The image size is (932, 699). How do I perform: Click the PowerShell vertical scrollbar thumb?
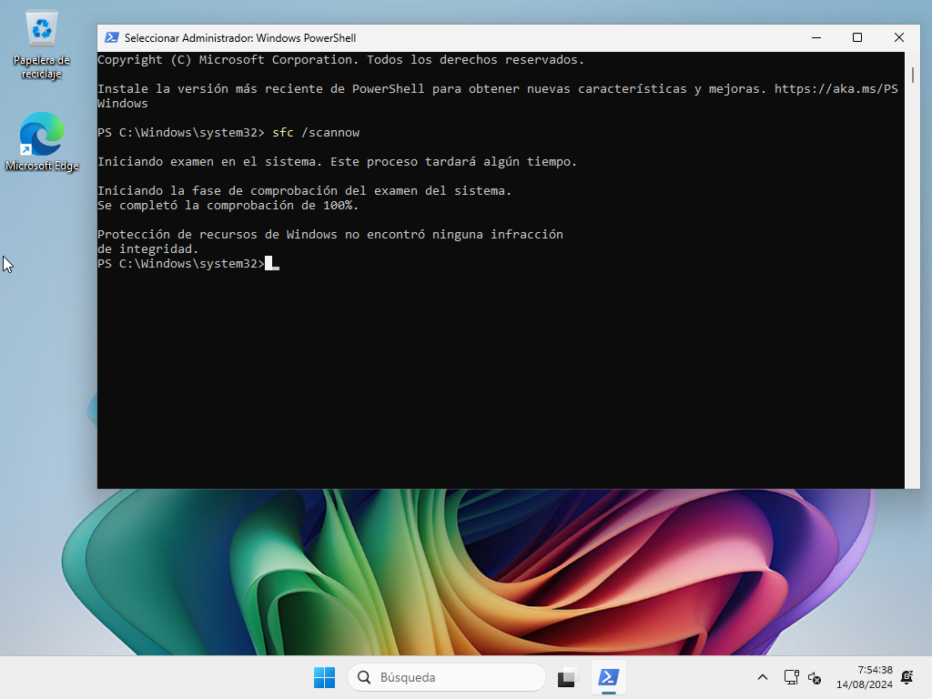click(x=912, y=76)
